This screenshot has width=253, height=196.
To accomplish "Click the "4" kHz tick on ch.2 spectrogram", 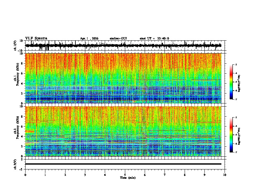I will click(22, 136).
